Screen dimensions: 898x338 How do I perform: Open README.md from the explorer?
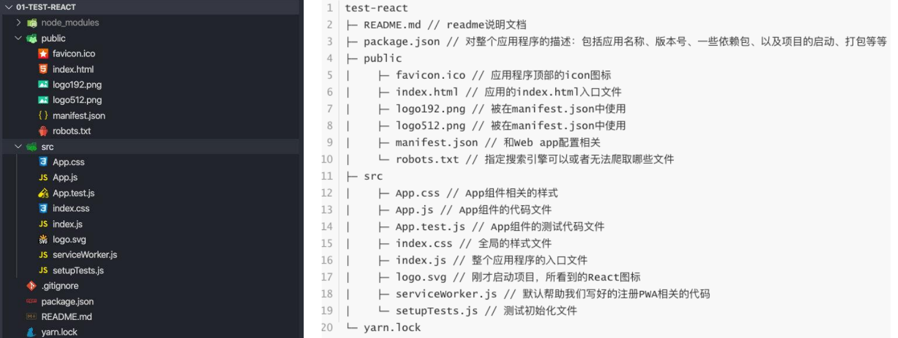(x=66, y=317)
